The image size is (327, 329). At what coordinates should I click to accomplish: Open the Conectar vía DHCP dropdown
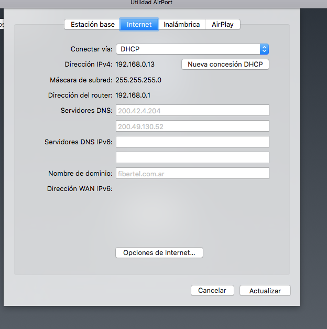click(x=192, y=49)
